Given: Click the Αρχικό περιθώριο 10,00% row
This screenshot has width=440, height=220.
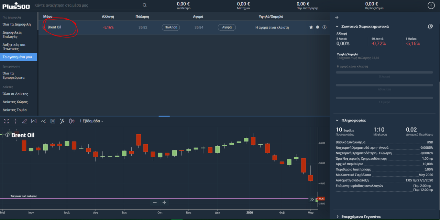Looking at the screenshot, I should [384, 164].
